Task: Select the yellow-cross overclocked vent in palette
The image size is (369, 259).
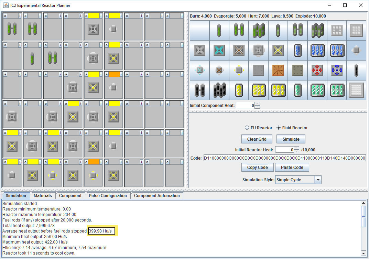Action: coord(278,51)
